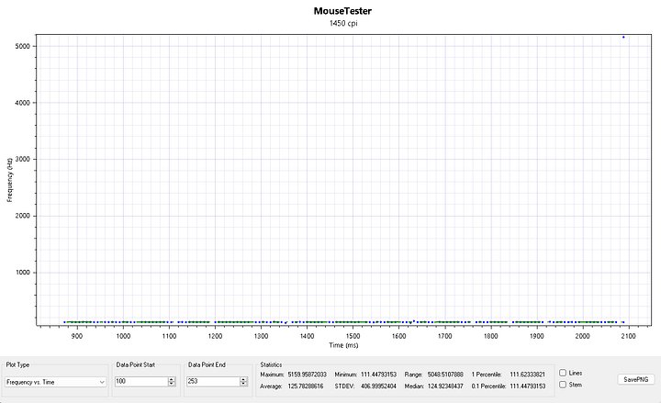Image resolution: width=661 pixels, height=403 pixels.
Task: Decrease Data Point End with down arrow
Action: [x=243, y=384]
